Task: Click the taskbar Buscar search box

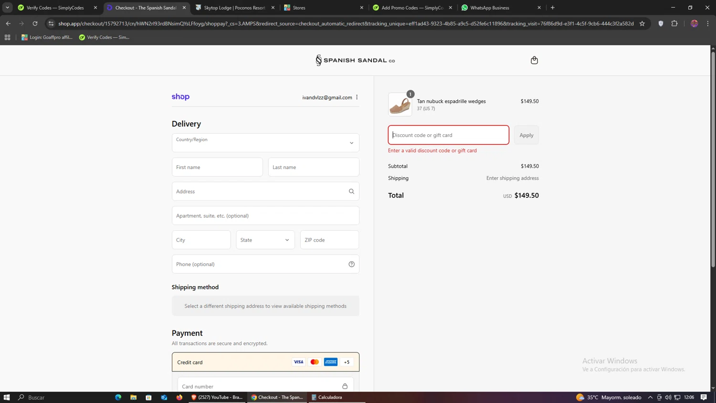Action: point(62,397)
